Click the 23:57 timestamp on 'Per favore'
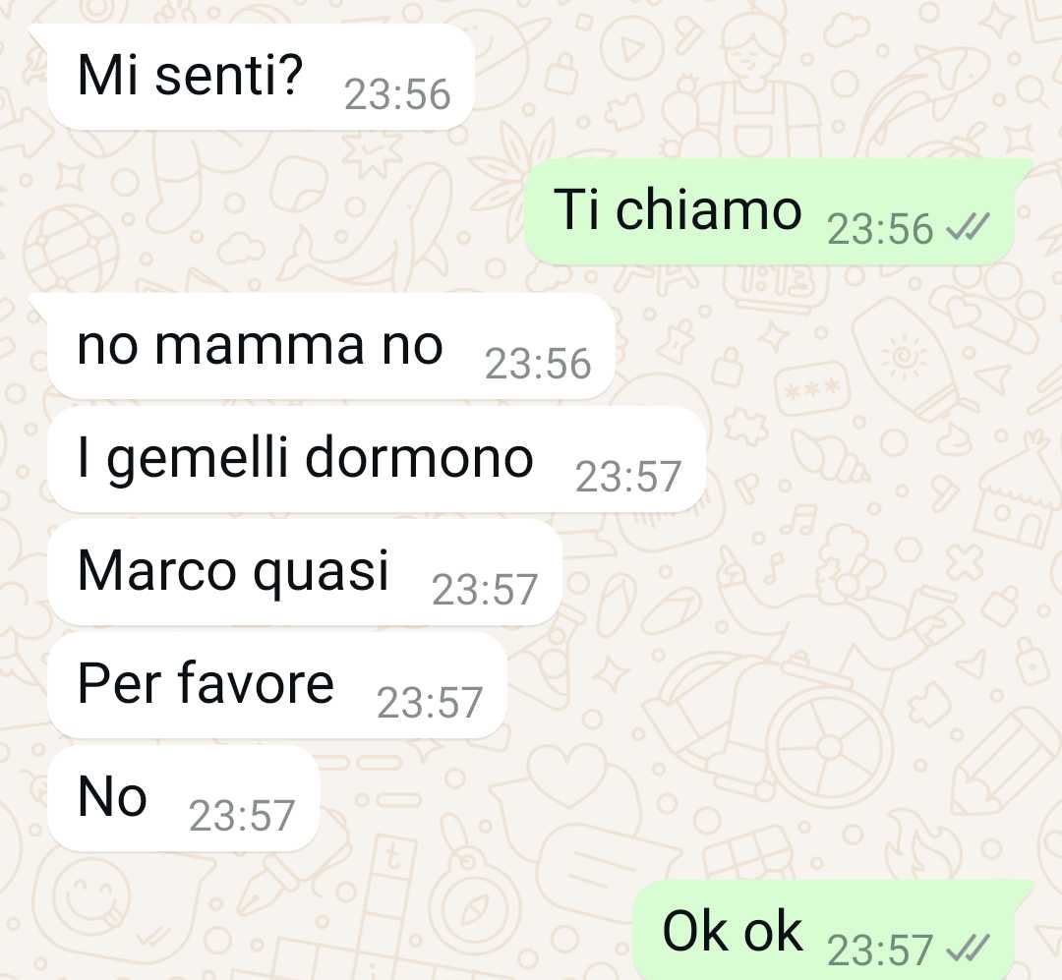Image resolution: width=1062 pixels, height=980 pixels. [x=430, y=703]
